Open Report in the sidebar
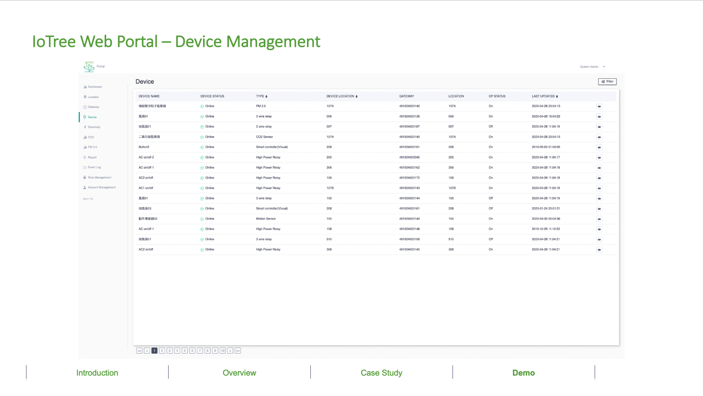Viewport: 703px width, 396px height. (90, 157)
